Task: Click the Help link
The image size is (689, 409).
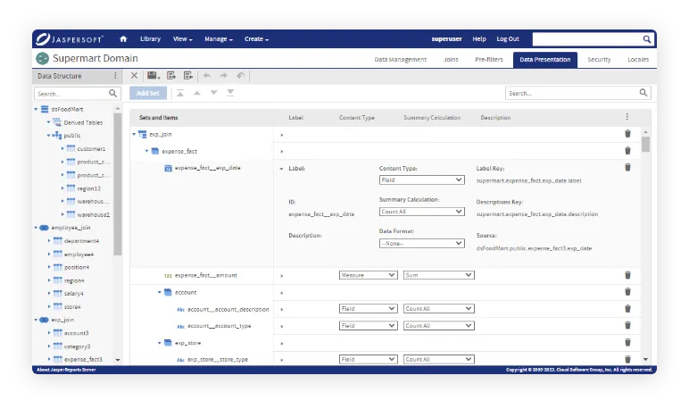Action: 479,38
